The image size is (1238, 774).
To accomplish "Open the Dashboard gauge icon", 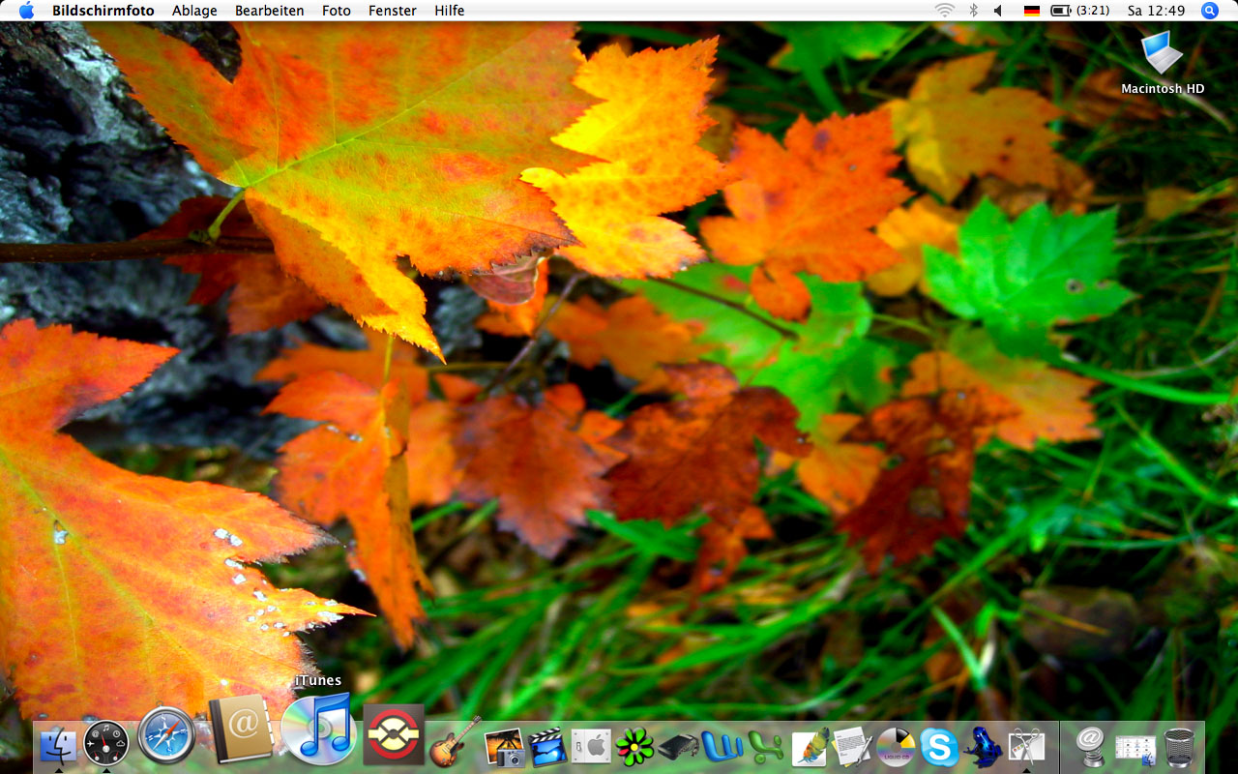I will [x=106, y=743].
